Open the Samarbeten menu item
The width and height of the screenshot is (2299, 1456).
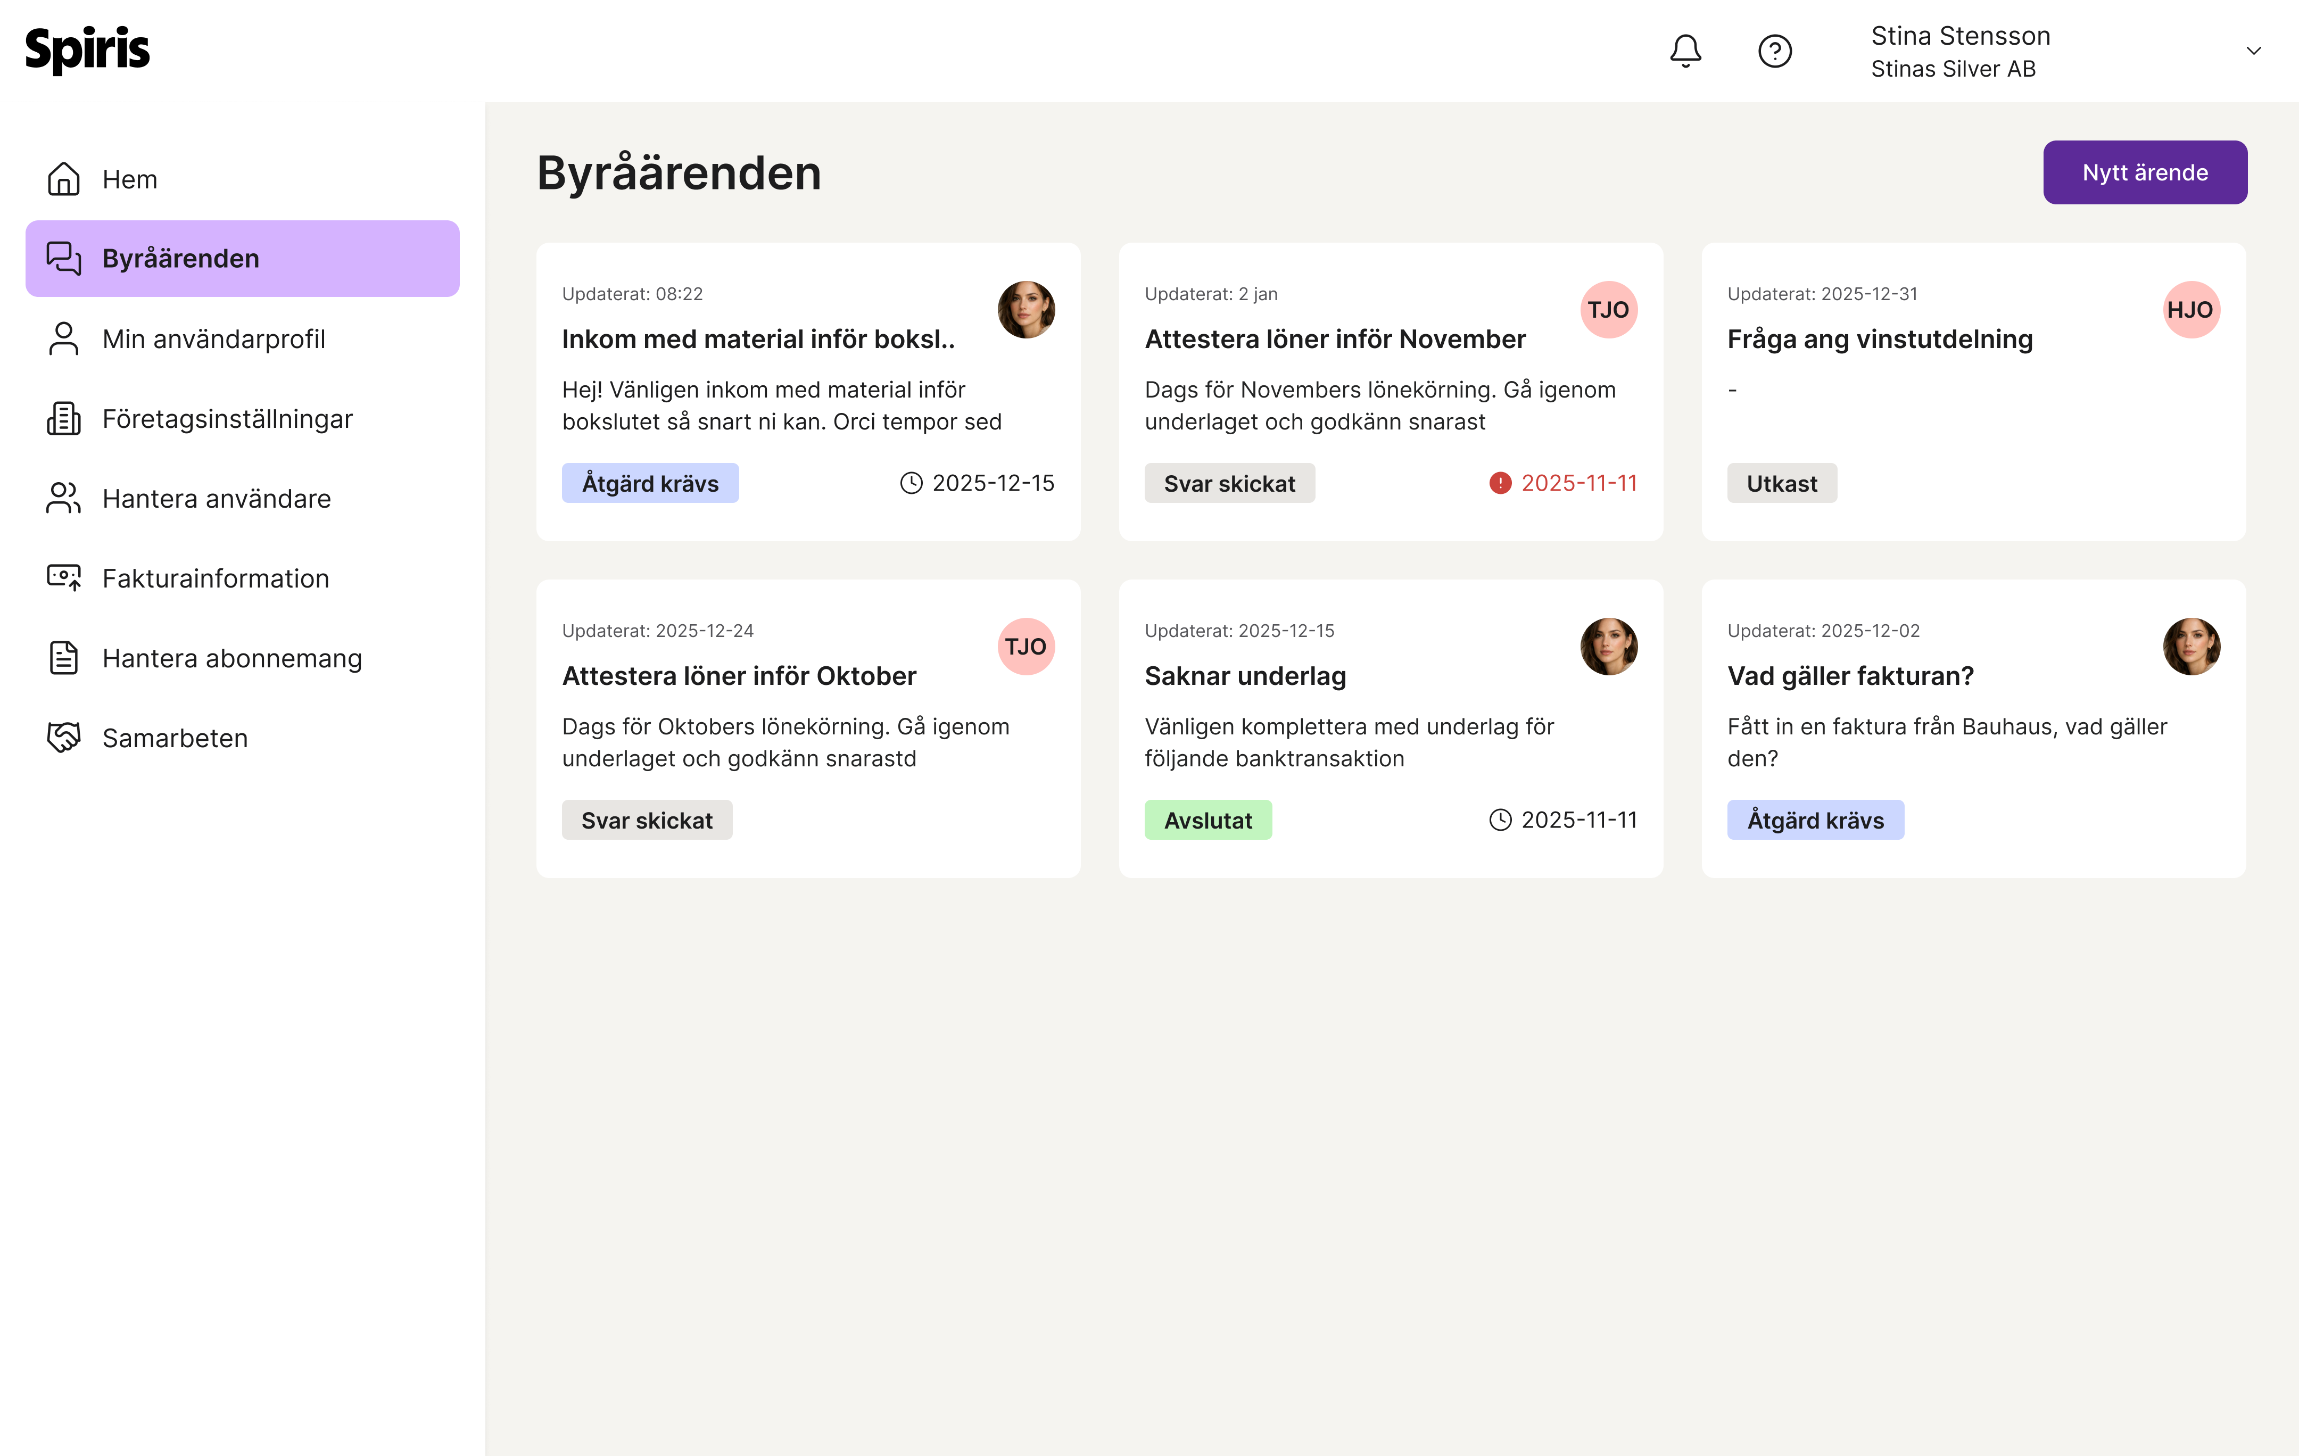175,738
